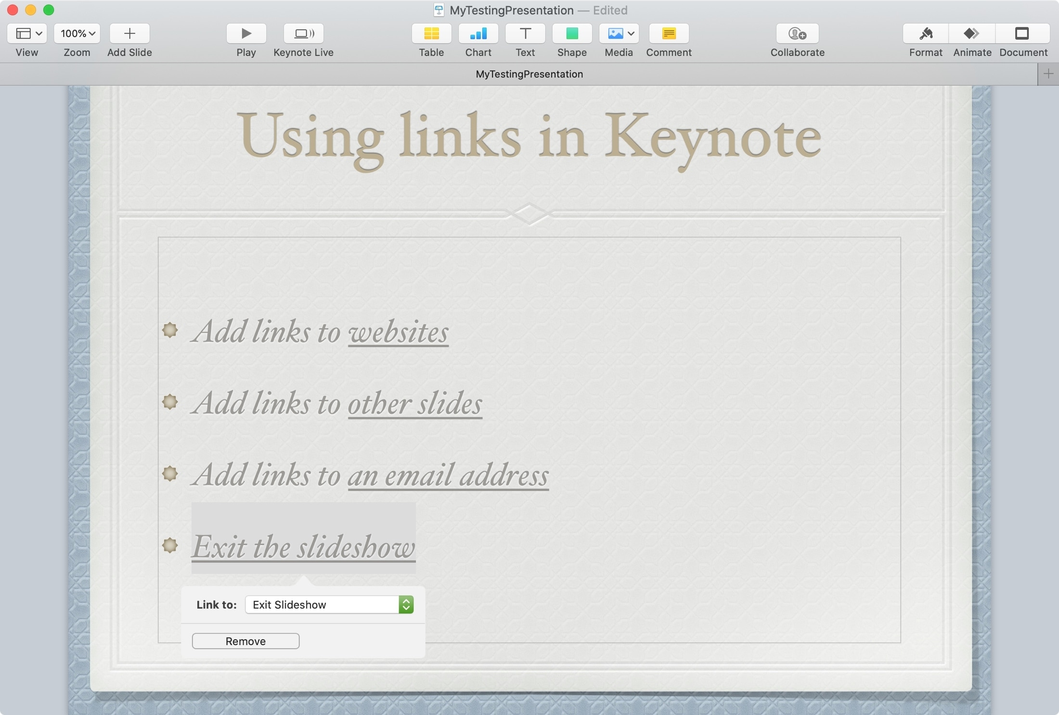Open Keynote Live

point(303,33)
